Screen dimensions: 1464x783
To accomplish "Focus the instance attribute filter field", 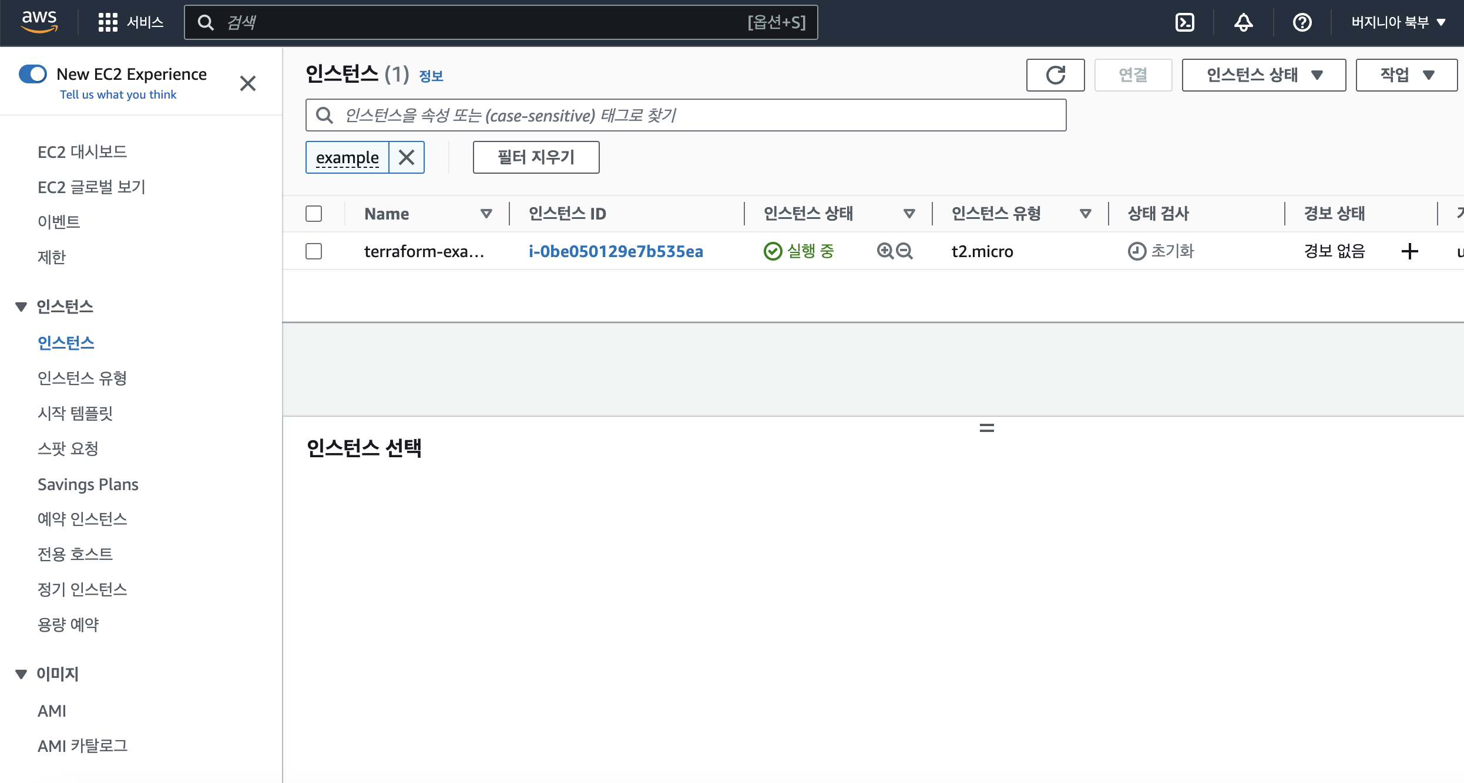I will tap(686, 115).
